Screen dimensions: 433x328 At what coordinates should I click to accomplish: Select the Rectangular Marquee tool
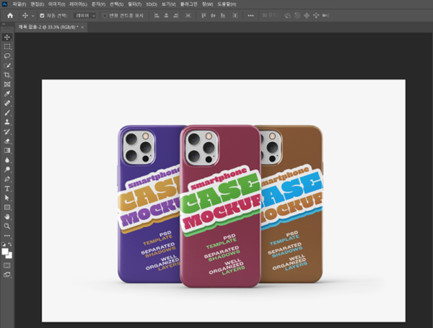point(7,46)
